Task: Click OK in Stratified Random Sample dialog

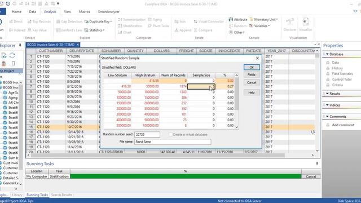Action: 252,67
